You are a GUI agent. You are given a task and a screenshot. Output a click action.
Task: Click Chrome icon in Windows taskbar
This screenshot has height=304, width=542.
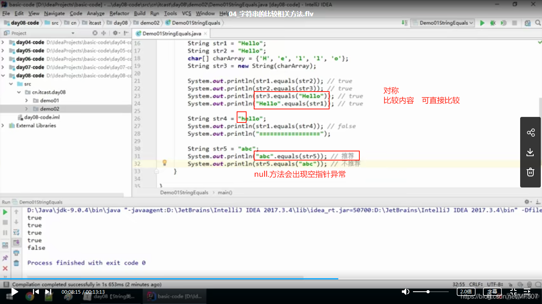click(x=29, y=296)
